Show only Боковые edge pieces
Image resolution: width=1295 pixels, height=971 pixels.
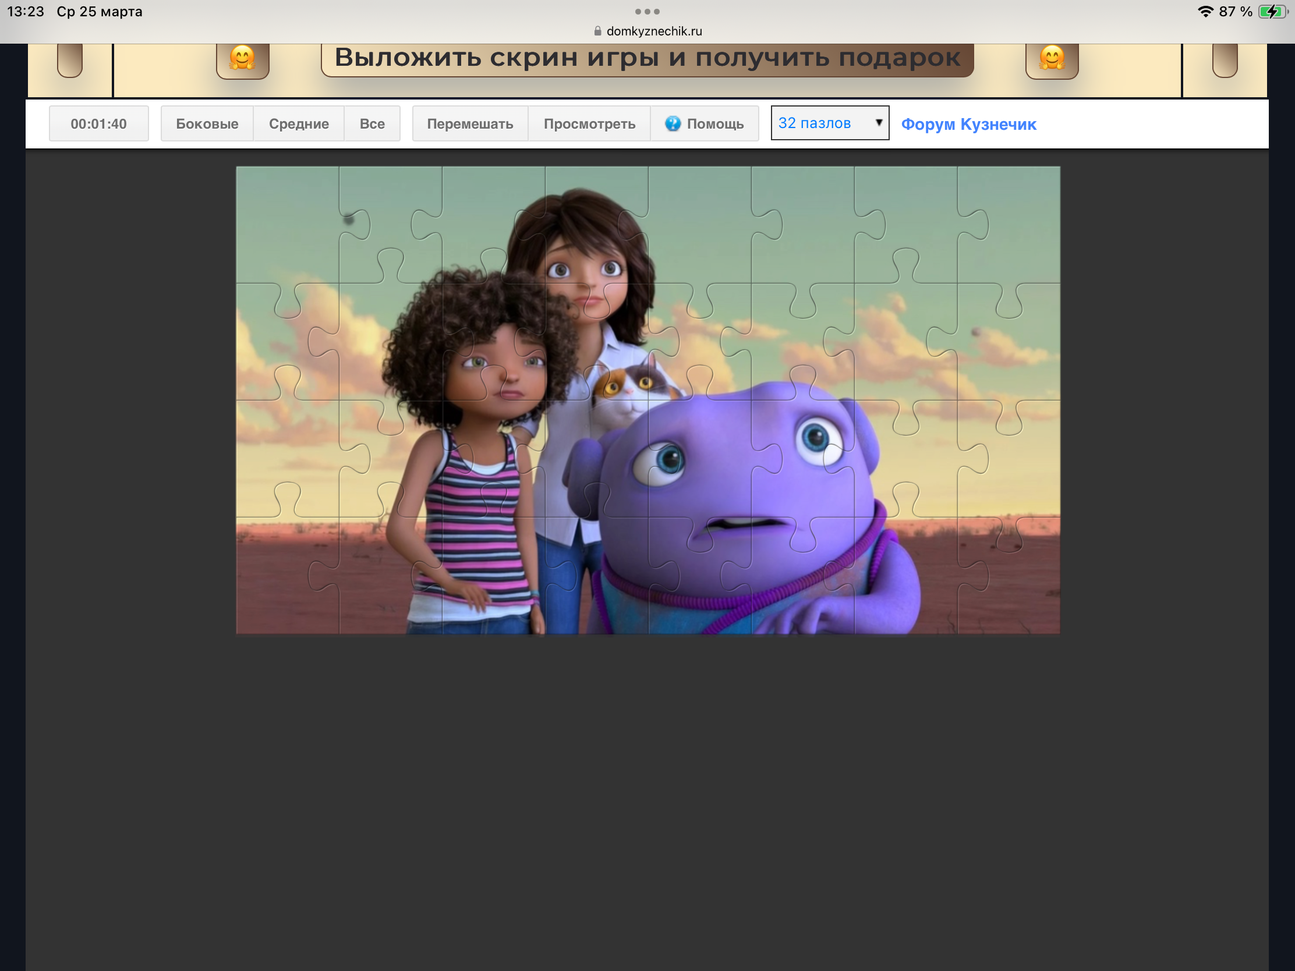point(207,123)
